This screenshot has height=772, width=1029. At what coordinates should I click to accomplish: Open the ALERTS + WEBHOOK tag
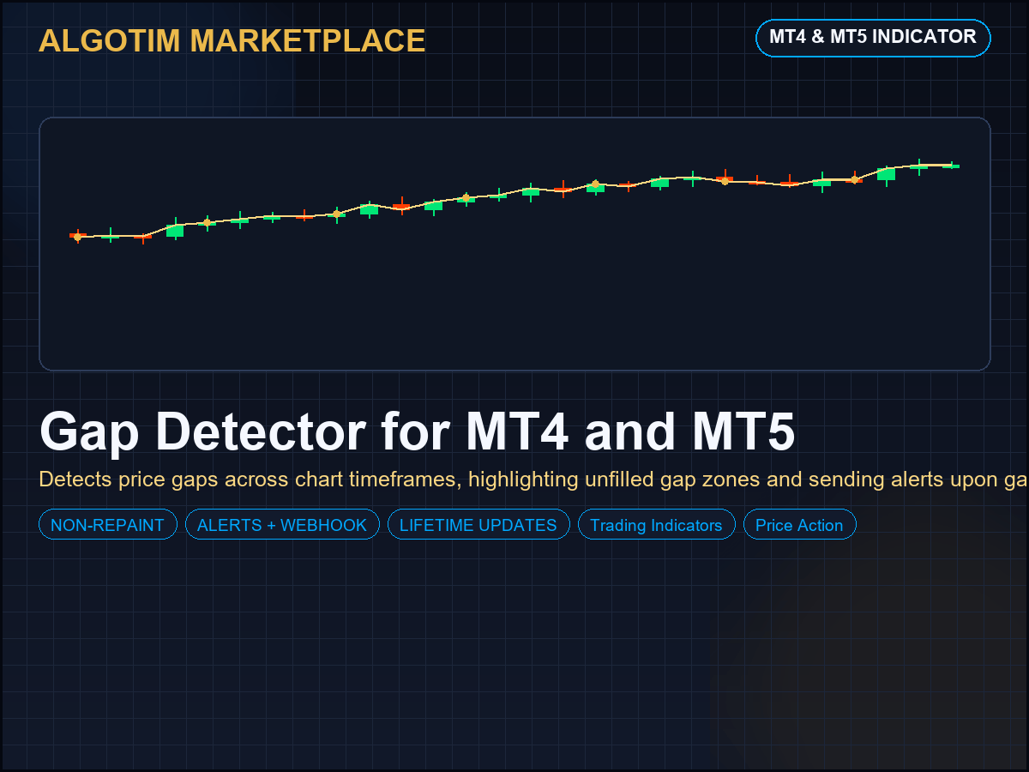coord(282,525)
